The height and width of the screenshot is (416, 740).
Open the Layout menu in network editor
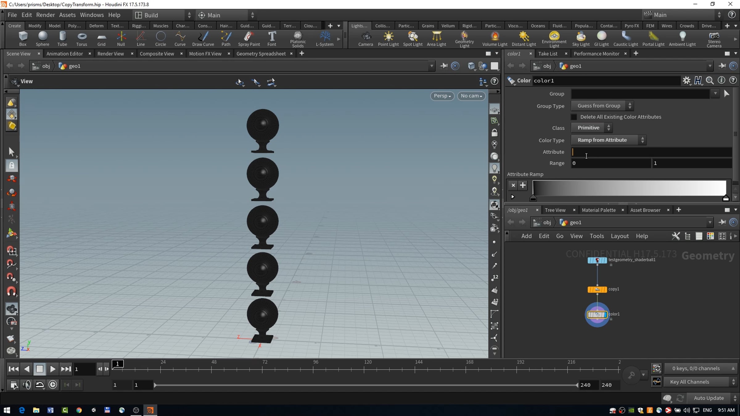point(619,236)
